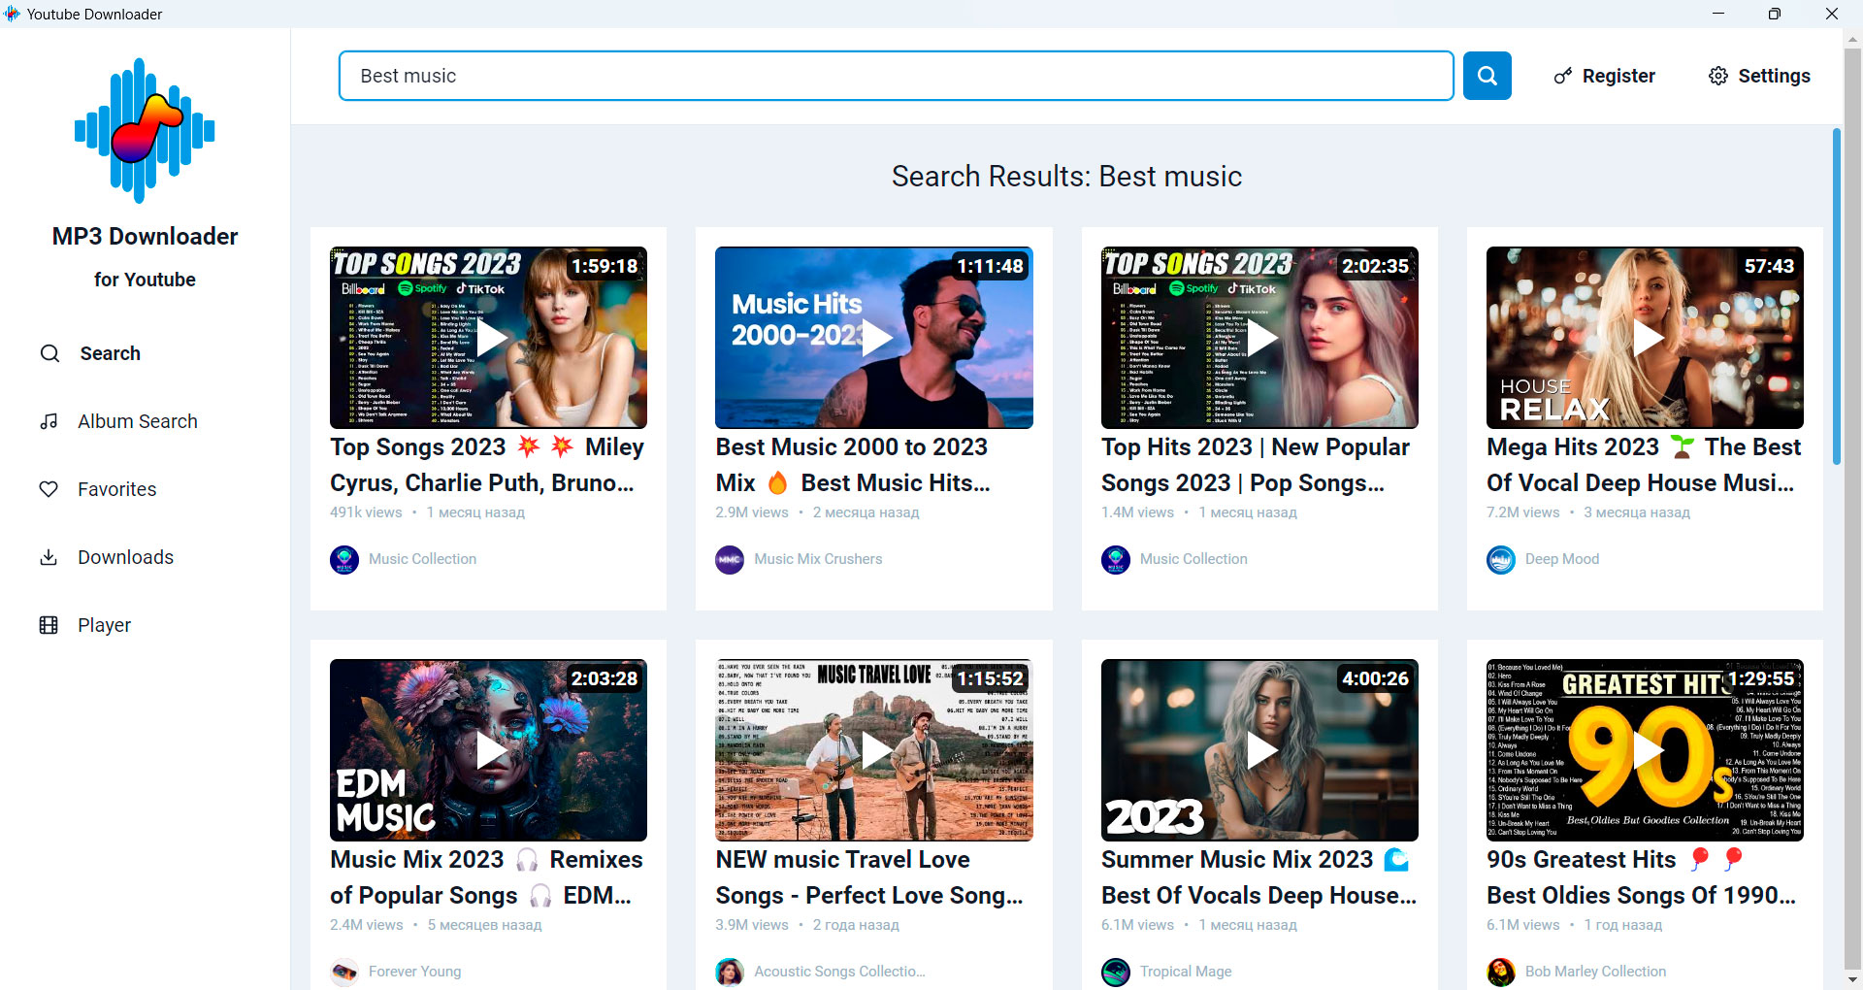Screen dimensions: 1863x990
Task: Open the NEW music Travel Love Songs thumbnail
Action: (873, 750)
